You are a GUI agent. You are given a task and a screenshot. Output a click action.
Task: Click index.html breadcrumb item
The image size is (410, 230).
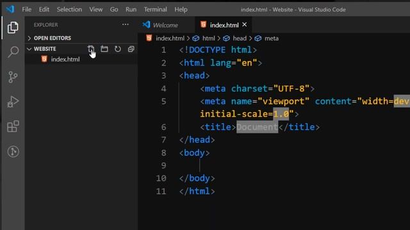[170, 38]
